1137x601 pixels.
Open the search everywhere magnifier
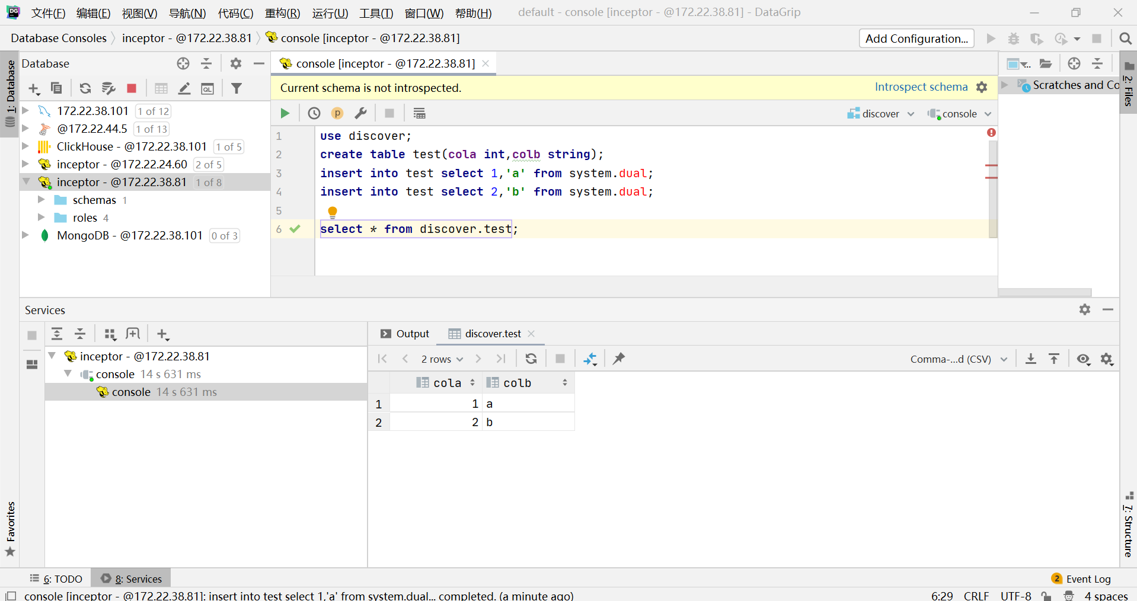tap(1125, 39)
